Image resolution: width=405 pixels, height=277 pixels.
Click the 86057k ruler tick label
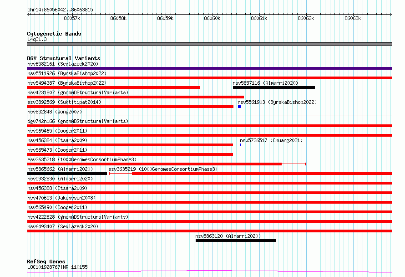tap(72, 18)
